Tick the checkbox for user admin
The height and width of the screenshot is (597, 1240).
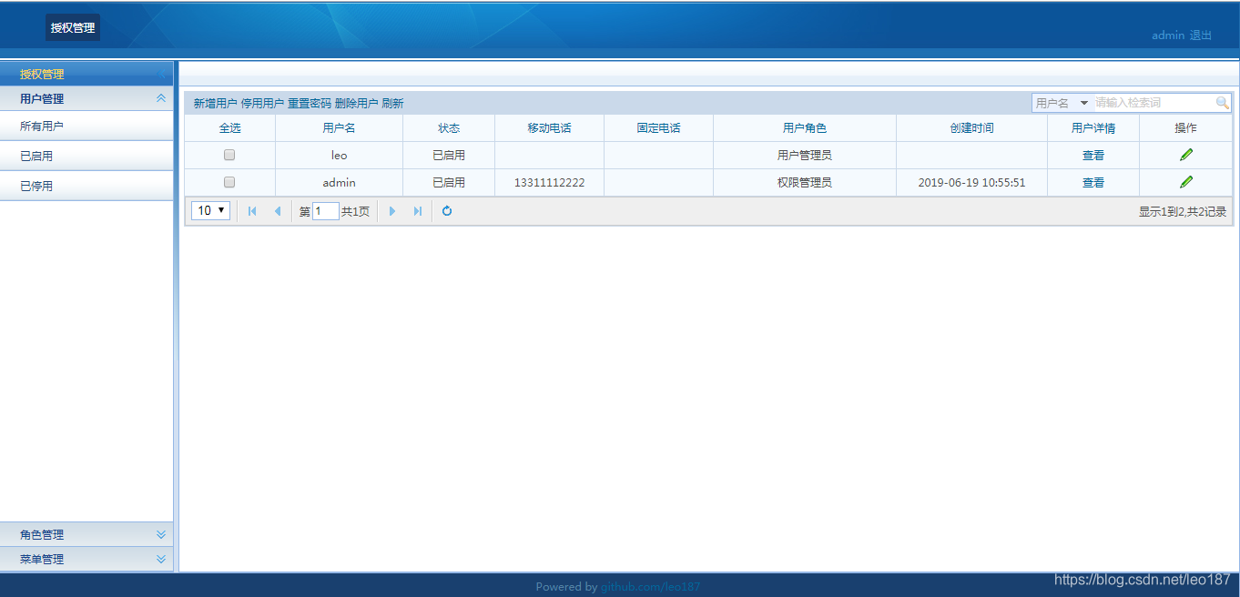coord(229,182)
